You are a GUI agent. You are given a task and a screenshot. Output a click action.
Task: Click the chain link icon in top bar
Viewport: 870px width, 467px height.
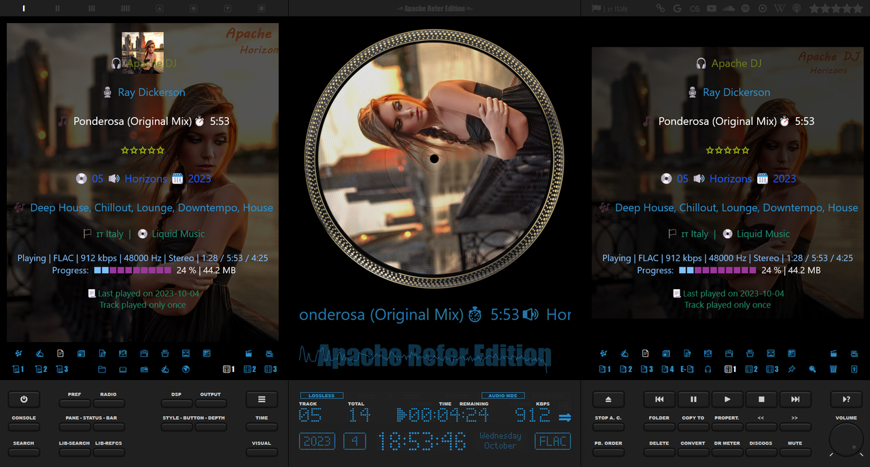coord(660,8)
